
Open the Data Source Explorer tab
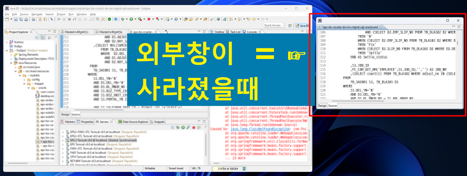point(134,122)
